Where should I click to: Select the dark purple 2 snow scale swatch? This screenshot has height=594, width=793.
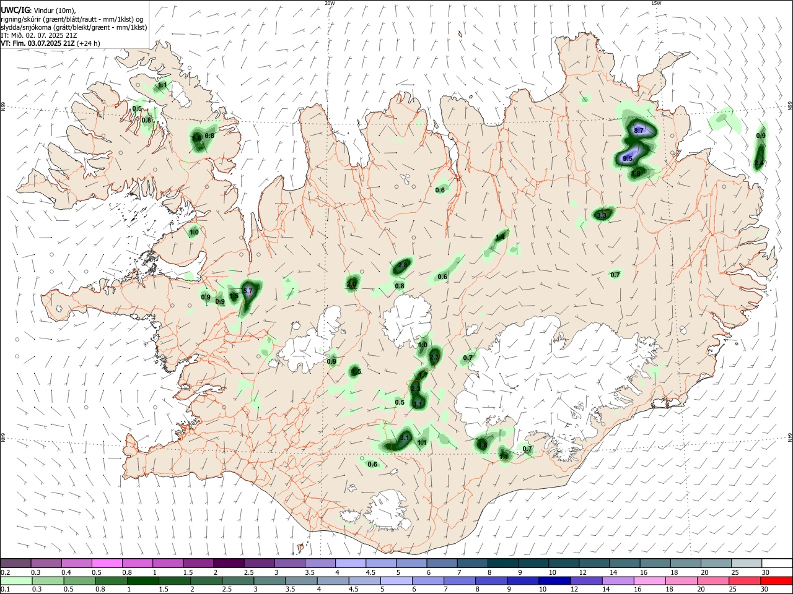pyautogui.click(x=228, y=563)
